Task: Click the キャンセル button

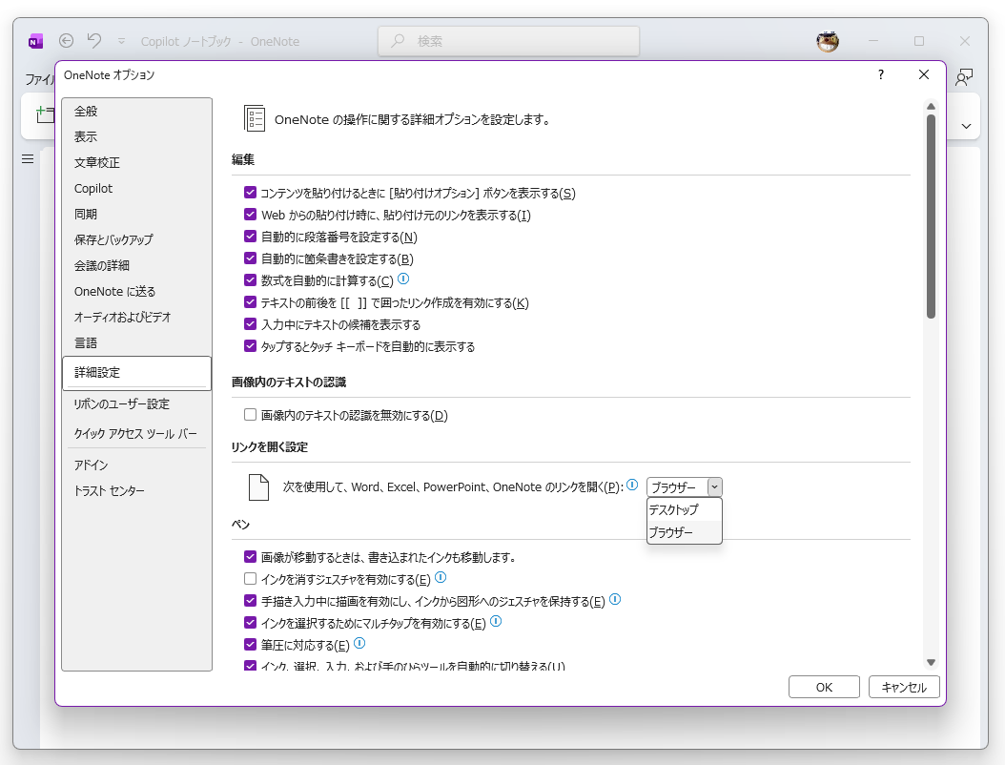Action: (904, 687)
